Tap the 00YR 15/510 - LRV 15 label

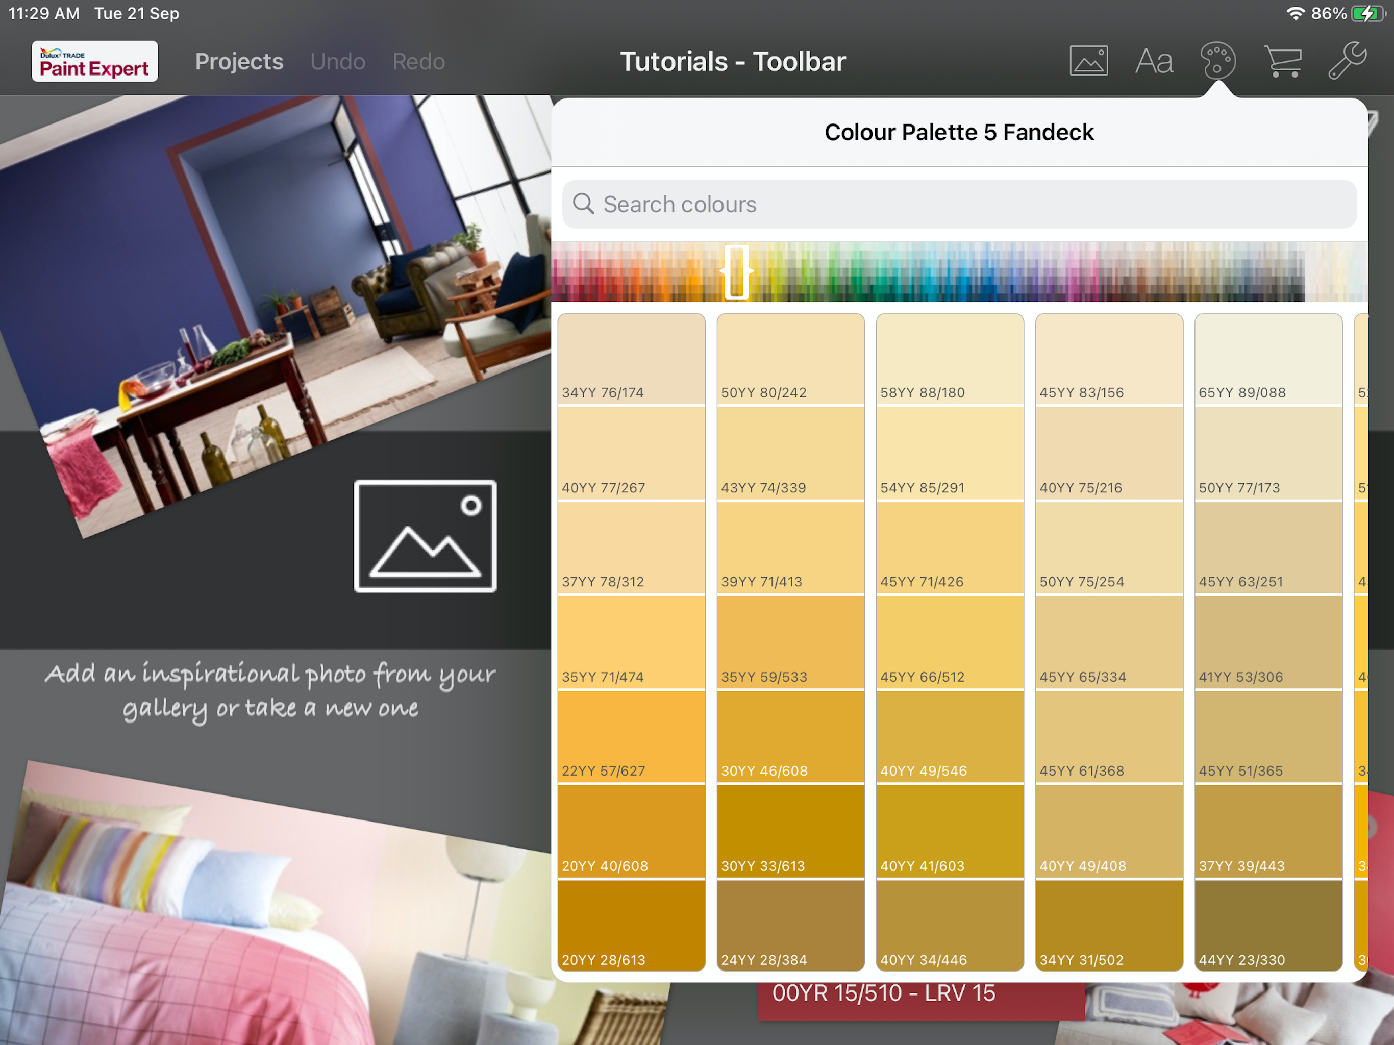(884, 993)
